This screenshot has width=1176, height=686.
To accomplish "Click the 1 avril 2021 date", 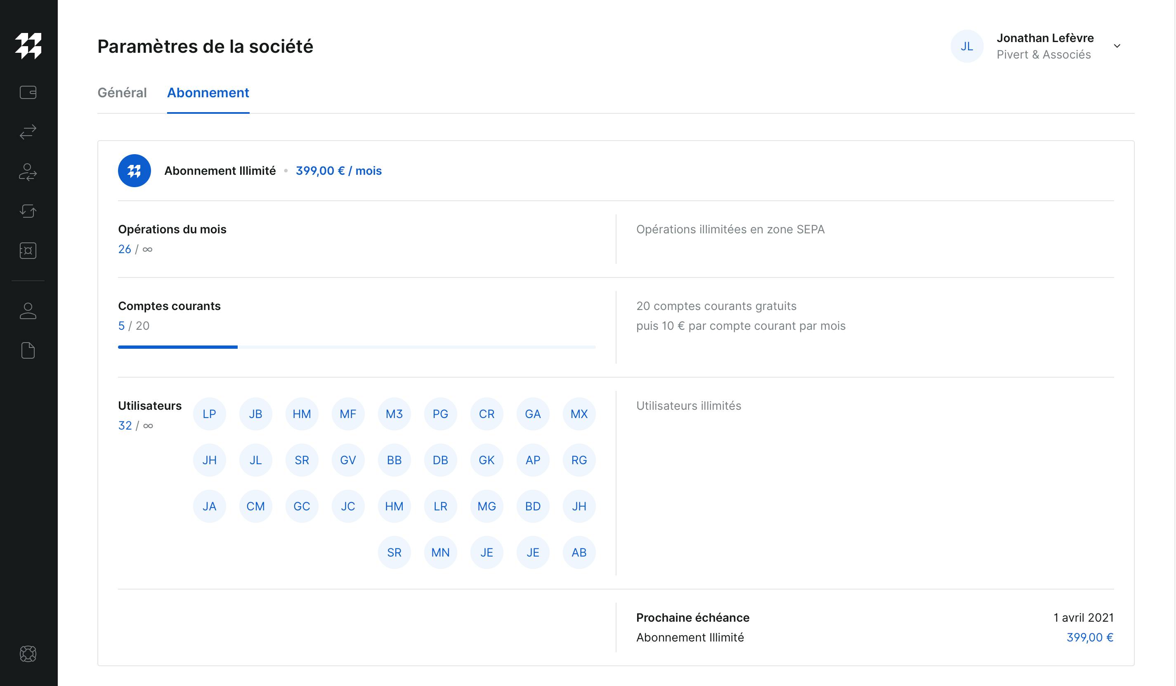I will (1084, 618).
